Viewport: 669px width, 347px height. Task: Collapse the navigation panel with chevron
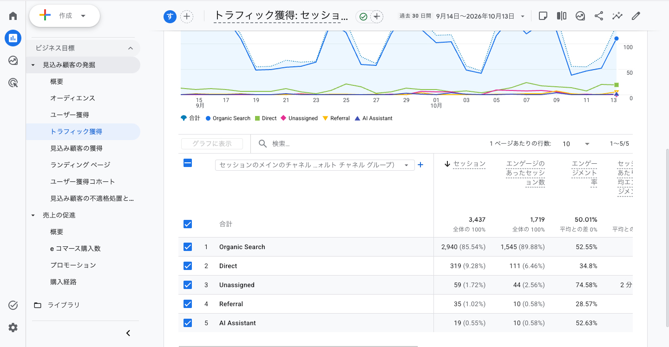128,333
